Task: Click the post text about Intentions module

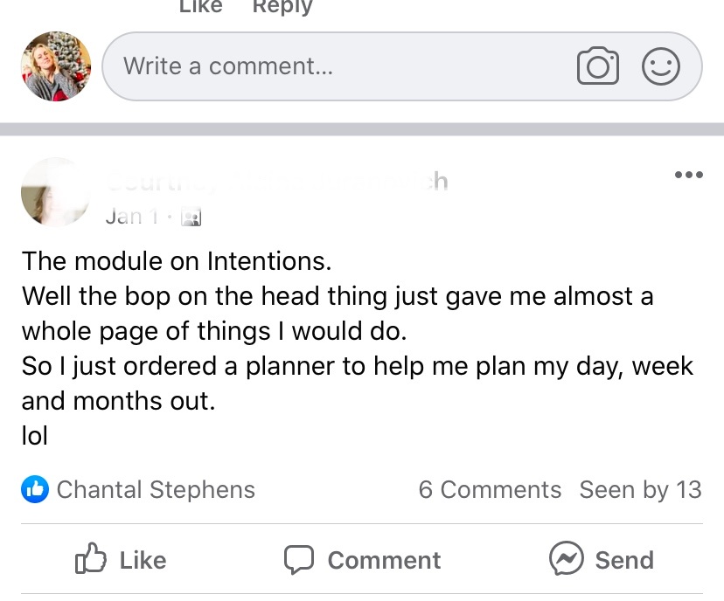Action: coord(350,347)
